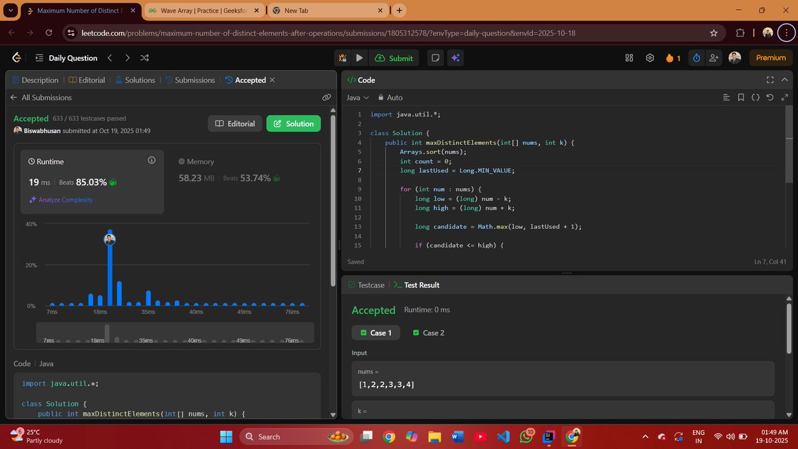Adjust the runtime distribution range slider
Screen dimensions: 798x449
point(174,333)
